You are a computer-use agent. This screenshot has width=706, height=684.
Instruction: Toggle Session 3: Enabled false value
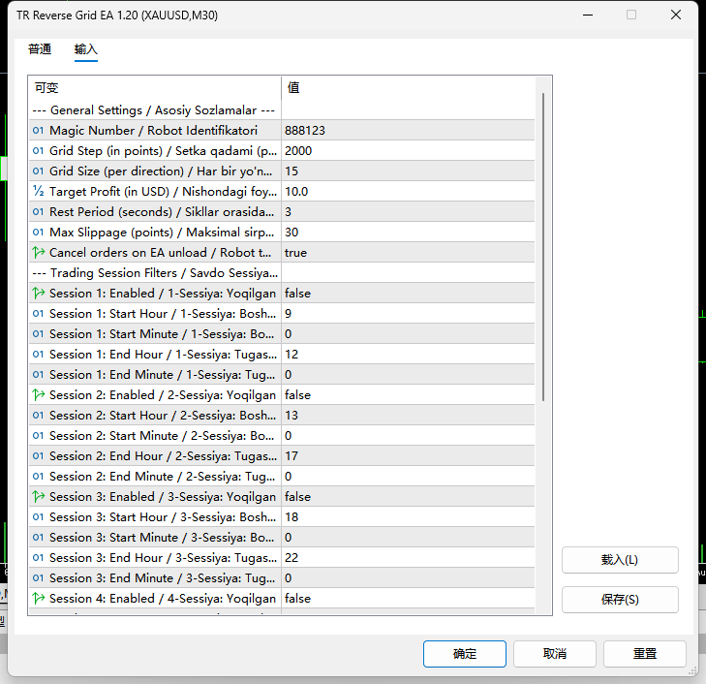408,497
